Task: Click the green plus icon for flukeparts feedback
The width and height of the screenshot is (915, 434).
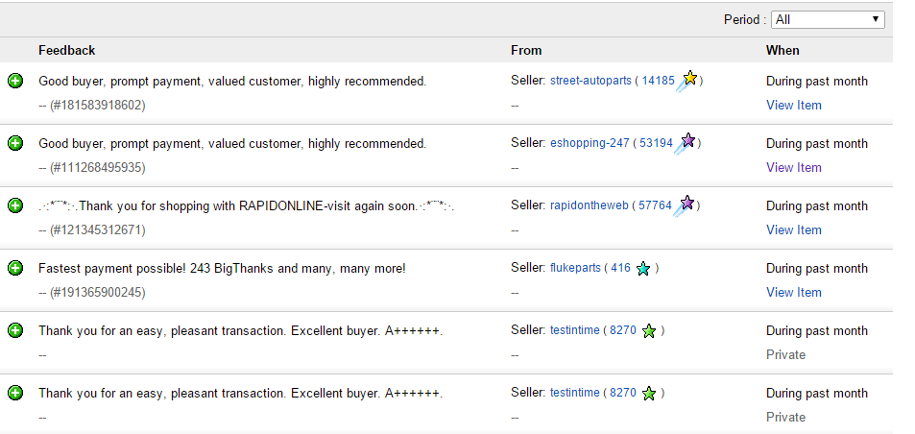Action: click(15, 268)
